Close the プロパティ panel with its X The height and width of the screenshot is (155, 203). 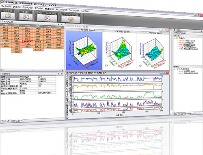coord(62,74)
